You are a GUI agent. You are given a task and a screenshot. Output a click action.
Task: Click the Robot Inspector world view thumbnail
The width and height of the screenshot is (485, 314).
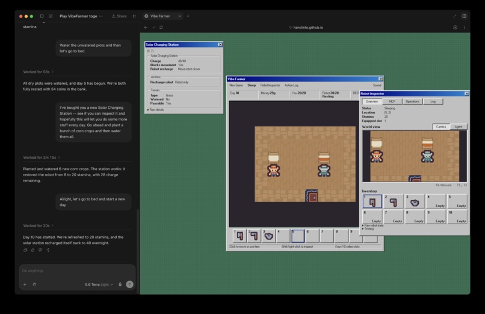click(x=415, y=156)
